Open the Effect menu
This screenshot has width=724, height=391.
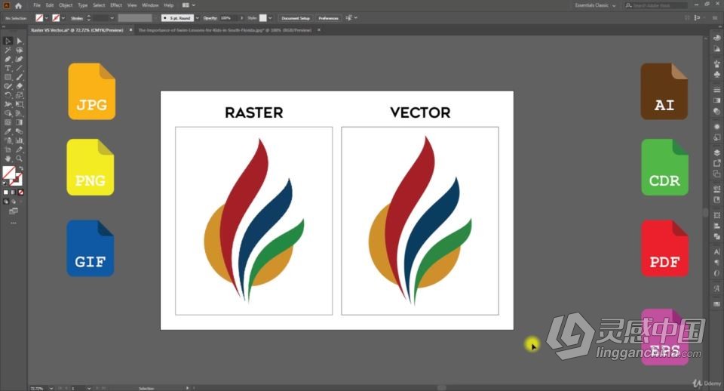coord(116,5)
